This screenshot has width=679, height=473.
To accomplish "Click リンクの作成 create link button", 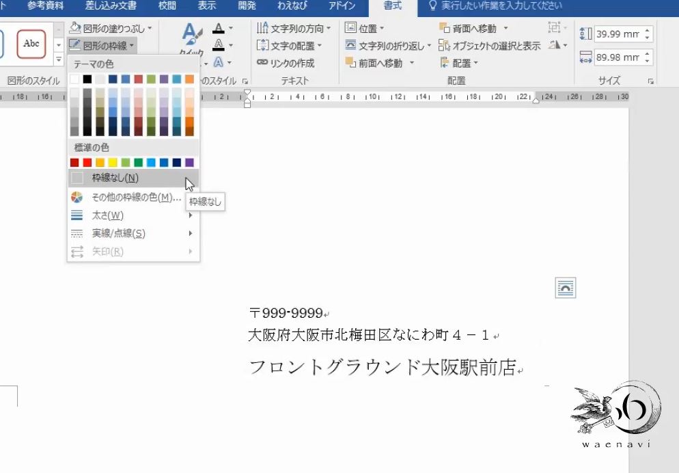I will (286, 64).
